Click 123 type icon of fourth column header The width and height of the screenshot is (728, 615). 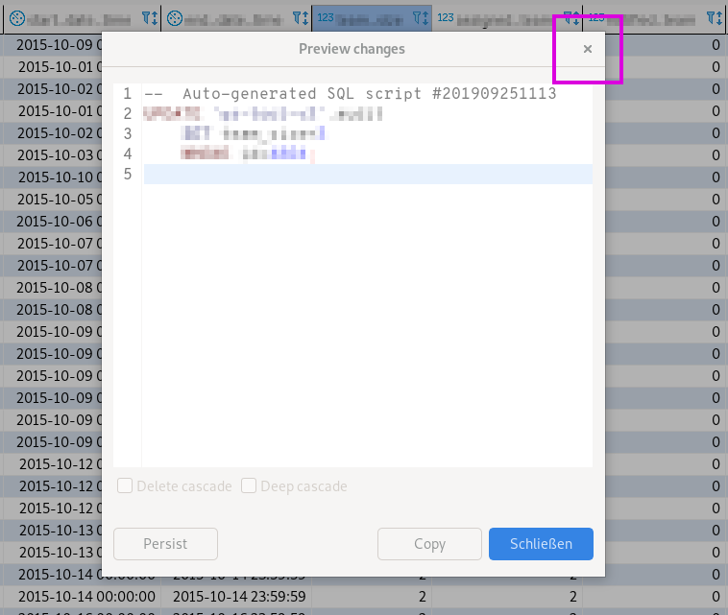coord(446,17)
